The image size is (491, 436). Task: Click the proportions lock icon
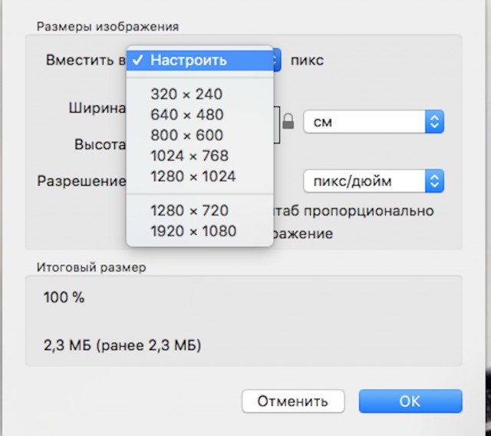(288, 121)
